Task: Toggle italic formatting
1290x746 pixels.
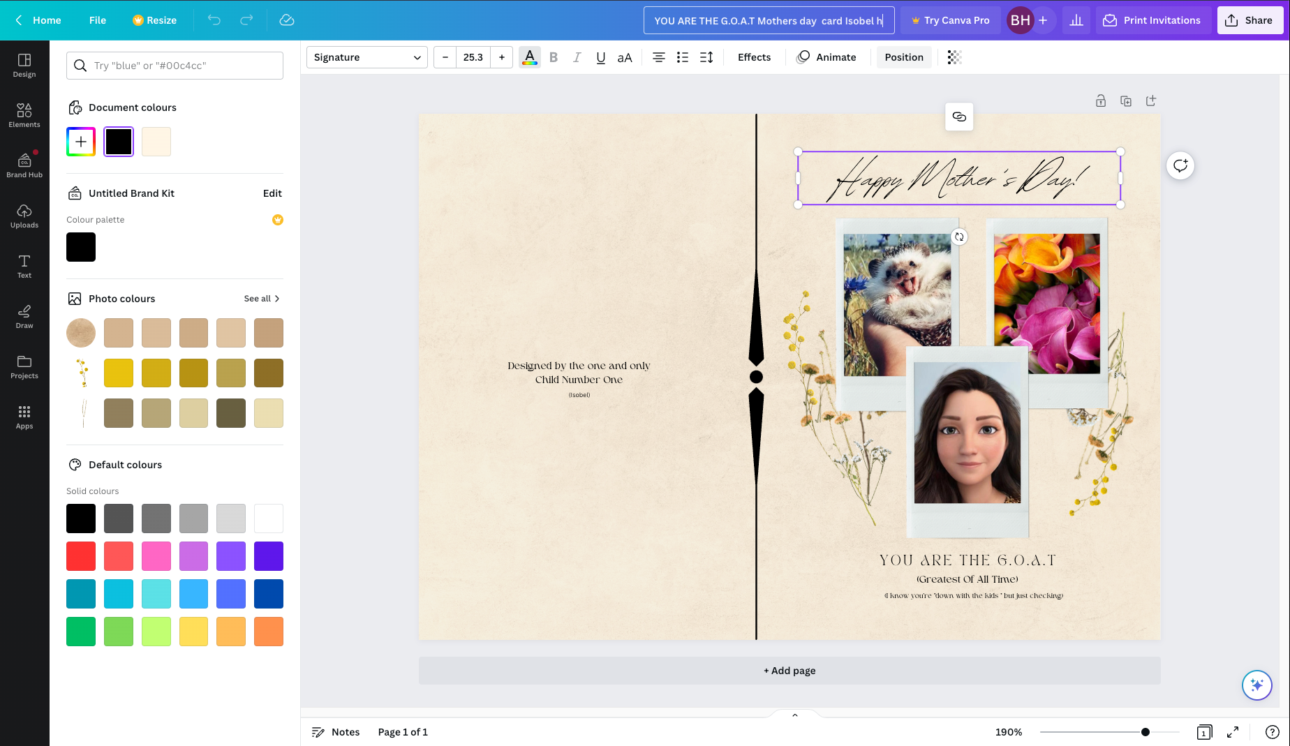Action: (x=577, y=57)
